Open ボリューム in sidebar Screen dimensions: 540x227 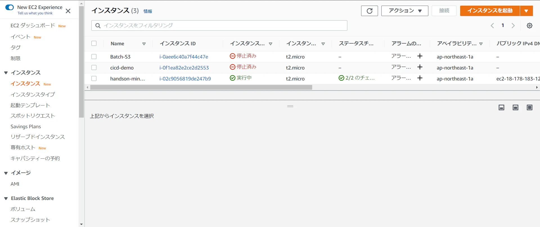tap(23, 209)
